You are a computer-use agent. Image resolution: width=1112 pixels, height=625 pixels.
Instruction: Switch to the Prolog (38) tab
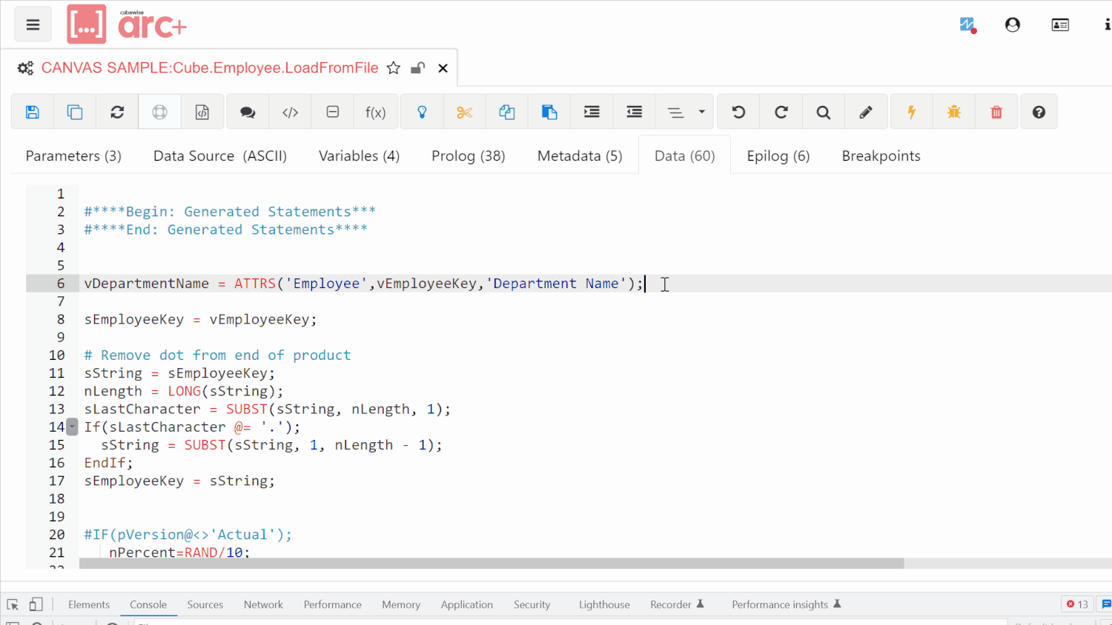pos(468,156)
